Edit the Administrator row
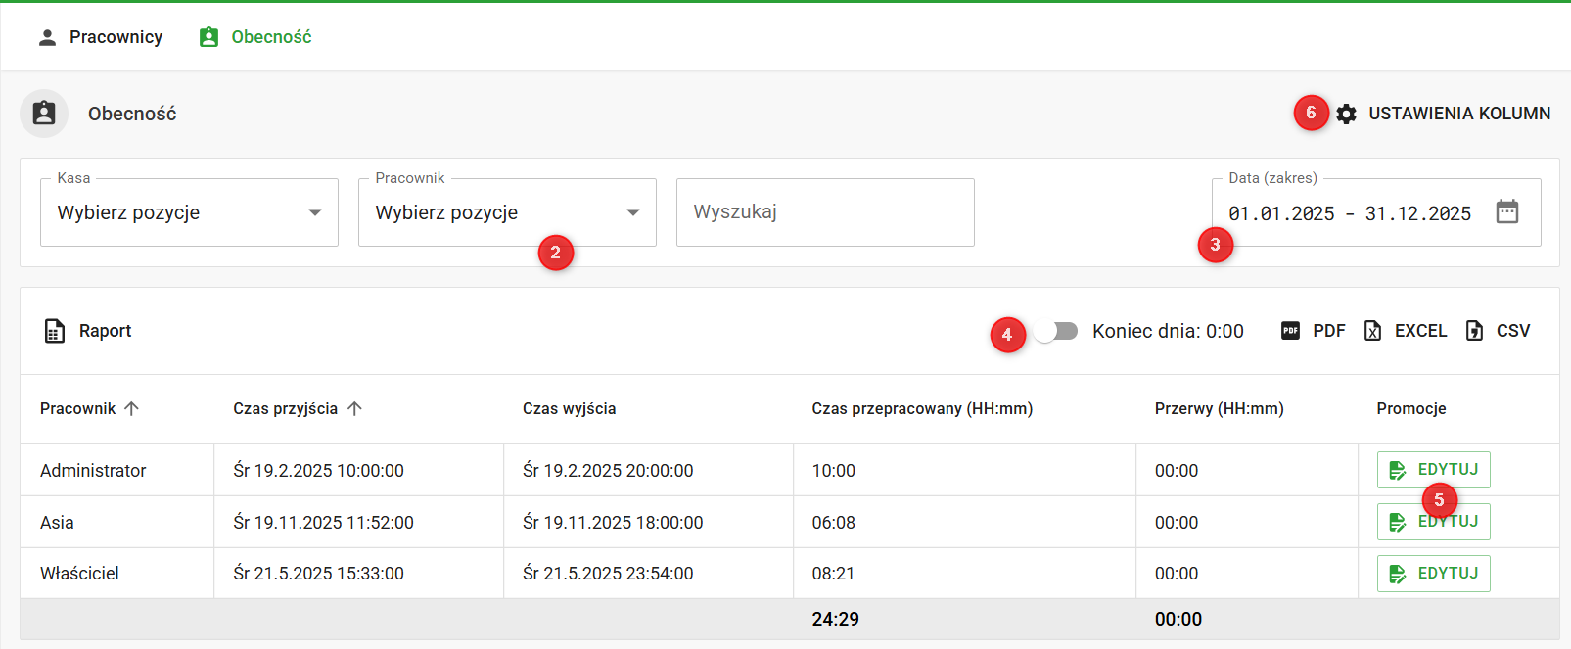The height and width of the screenshot is (649, 1571). point(1434,470)
